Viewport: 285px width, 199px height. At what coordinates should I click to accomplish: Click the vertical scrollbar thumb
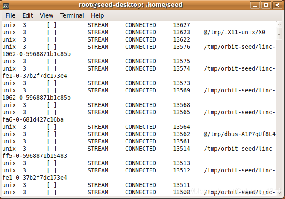(279, 33)
